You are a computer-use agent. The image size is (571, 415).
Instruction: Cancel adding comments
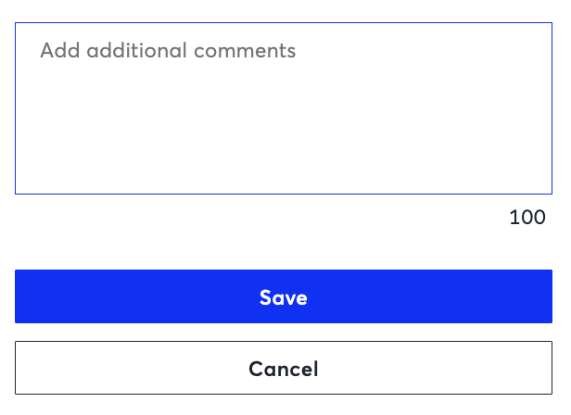point(284,369)
